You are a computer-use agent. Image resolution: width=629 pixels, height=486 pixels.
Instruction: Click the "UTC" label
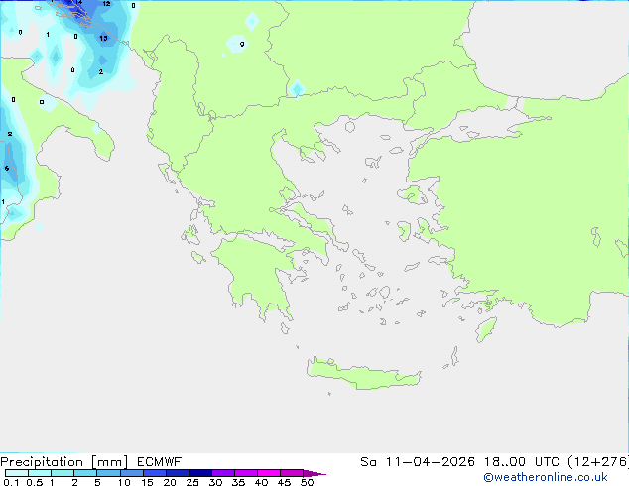tap(549, 462)
